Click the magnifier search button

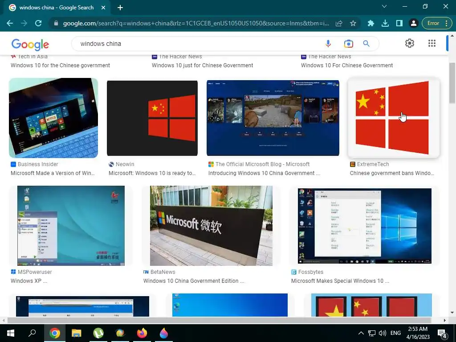366,44
